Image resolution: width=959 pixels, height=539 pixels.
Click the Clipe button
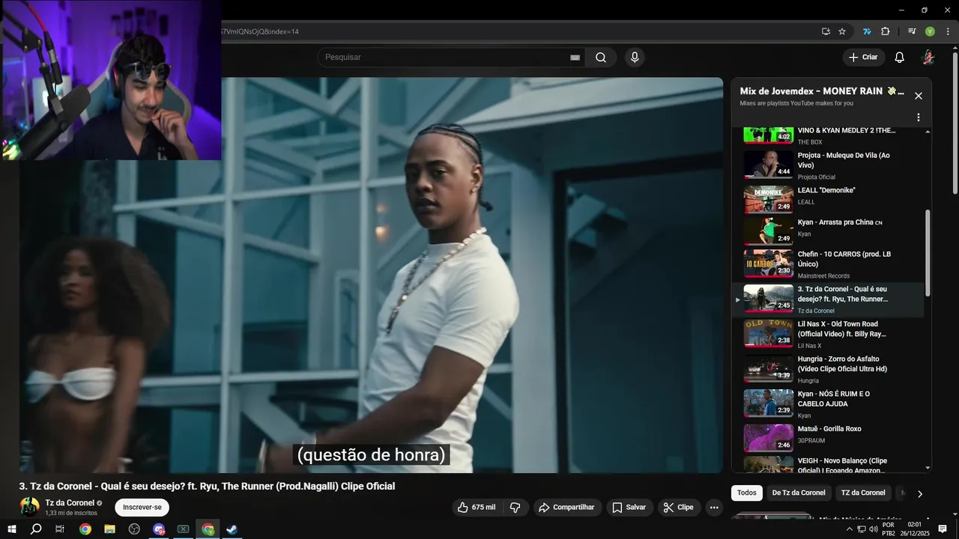679,508
